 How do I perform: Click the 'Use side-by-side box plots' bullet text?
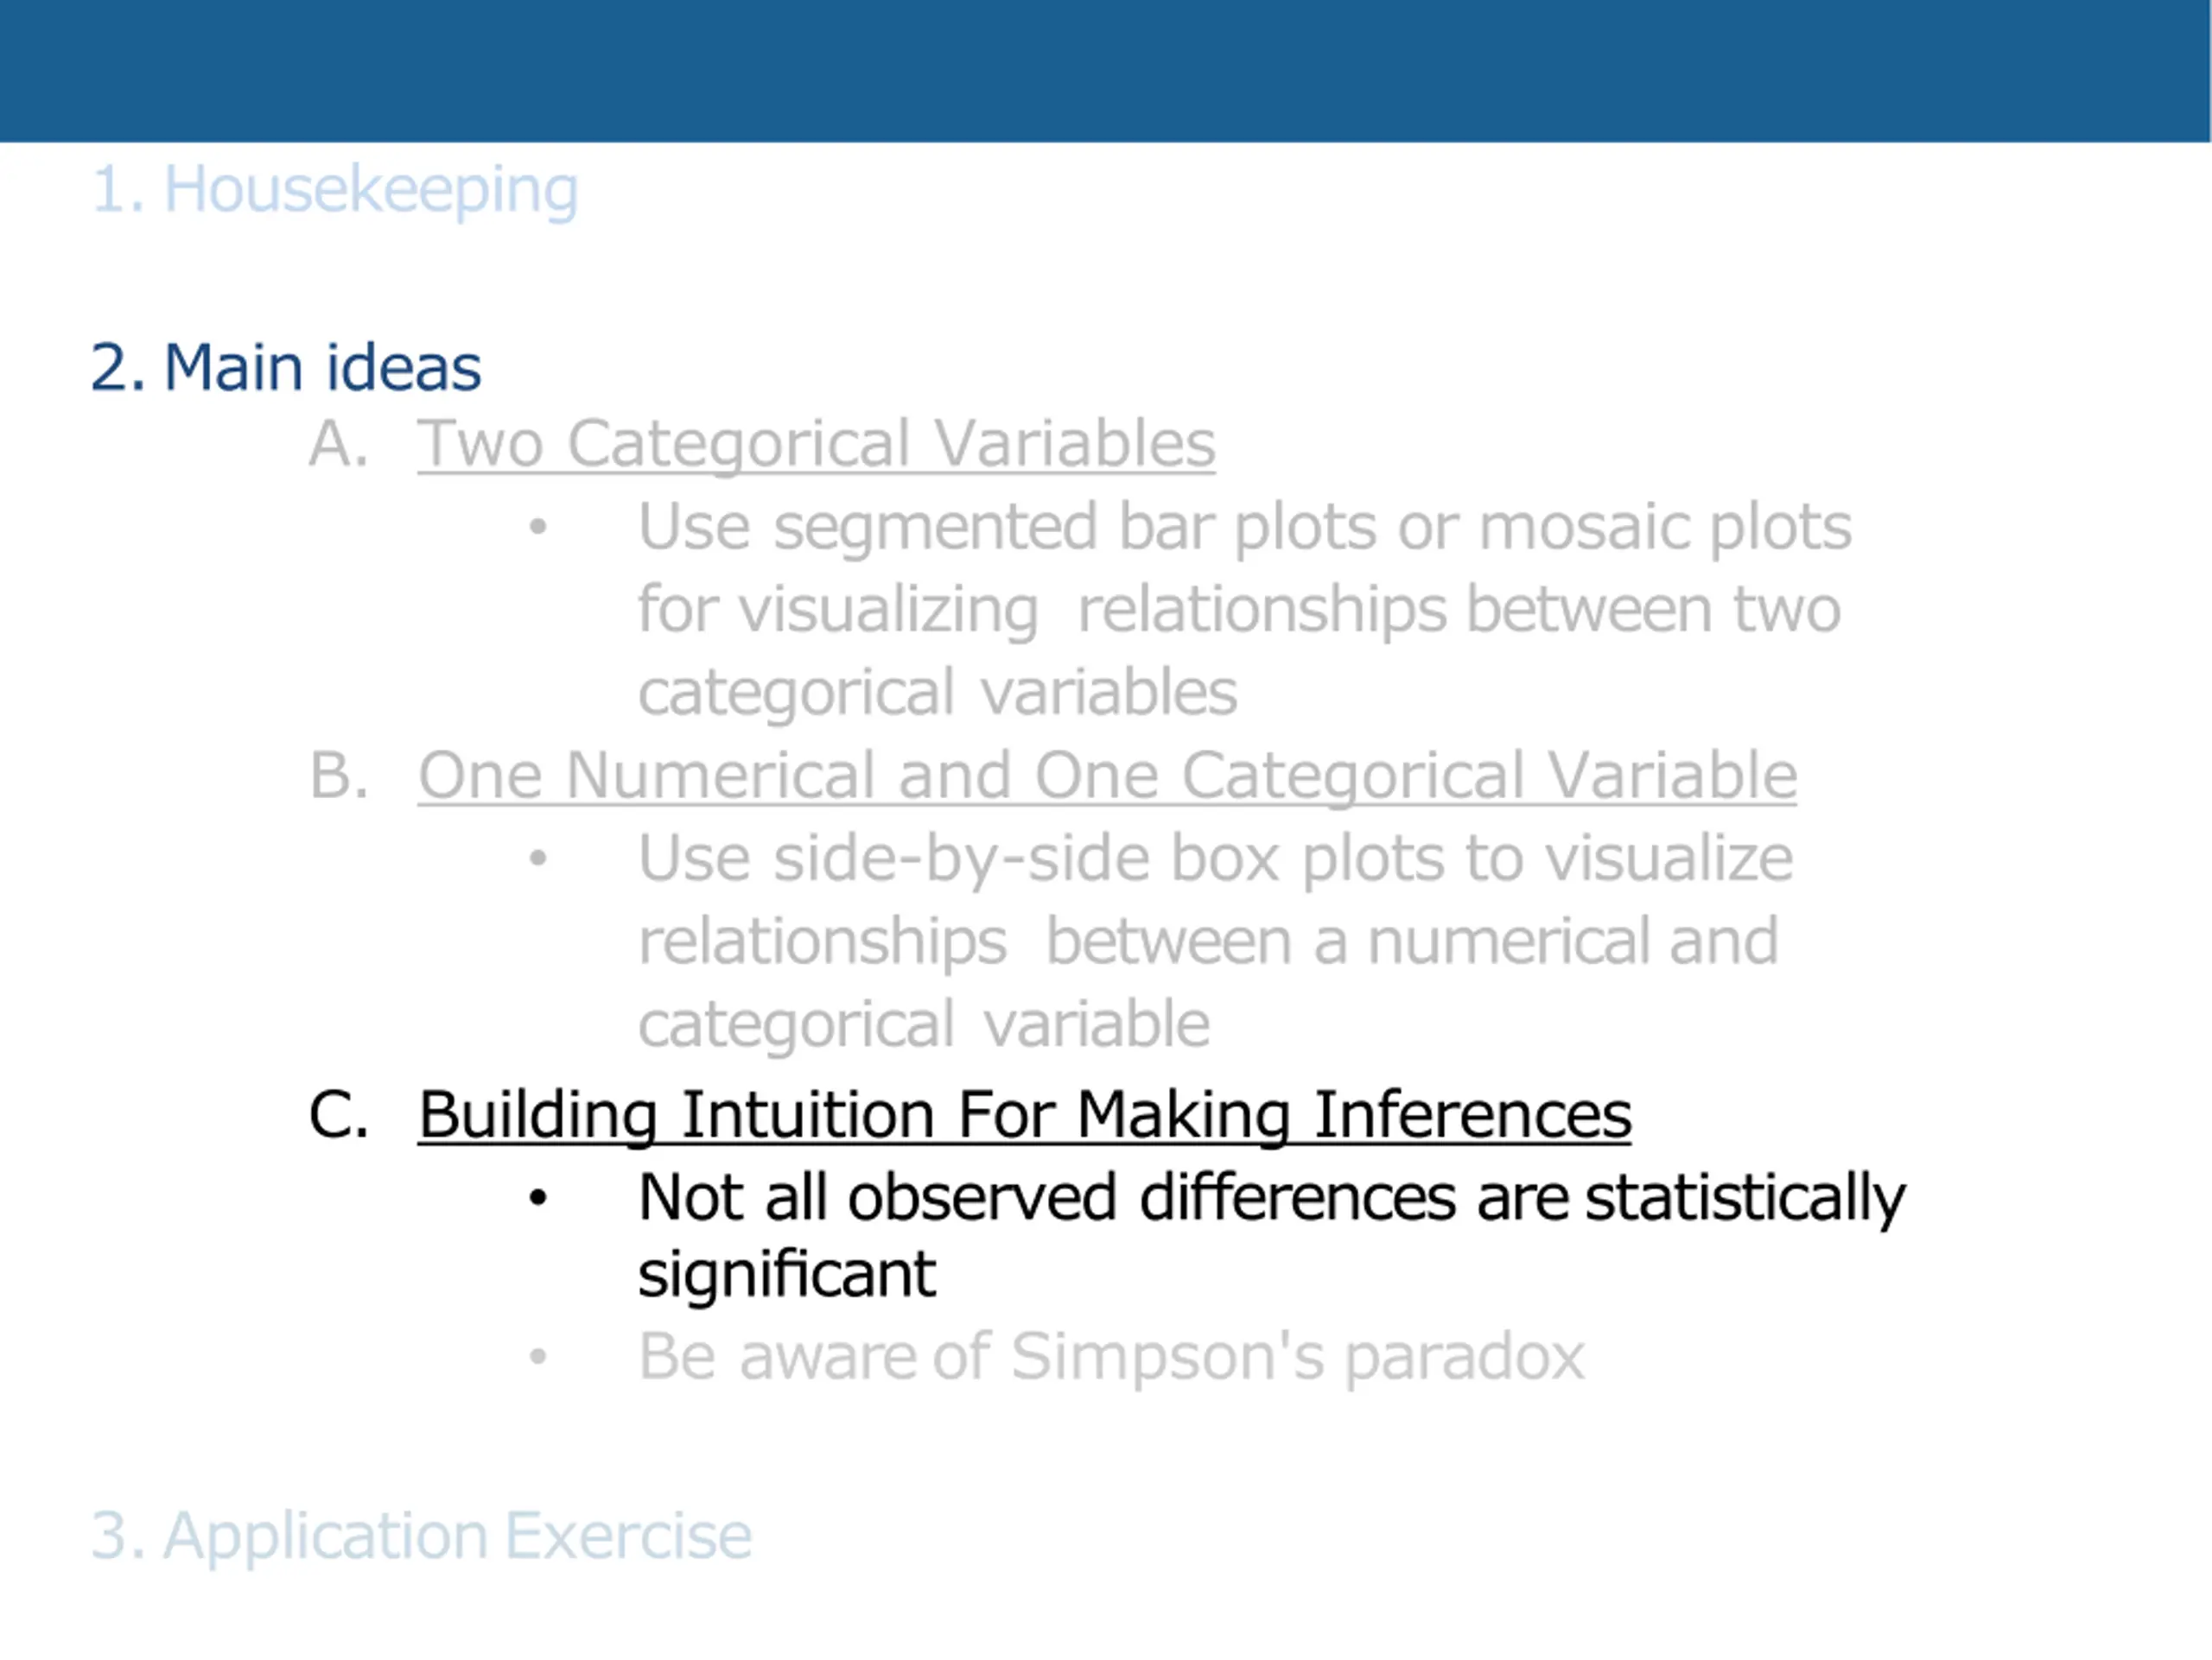coord(1216,941)
